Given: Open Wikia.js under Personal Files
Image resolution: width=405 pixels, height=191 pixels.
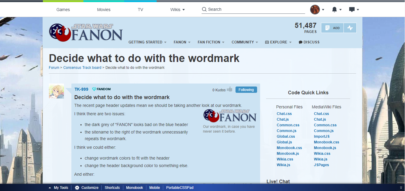Looking at the screenshot, I should pos(283,165).
